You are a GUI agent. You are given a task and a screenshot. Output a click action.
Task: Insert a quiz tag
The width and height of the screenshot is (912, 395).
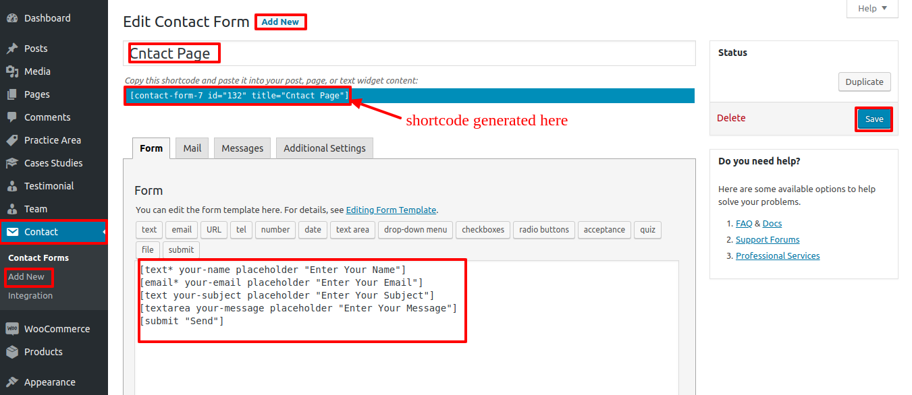[648, 229]
